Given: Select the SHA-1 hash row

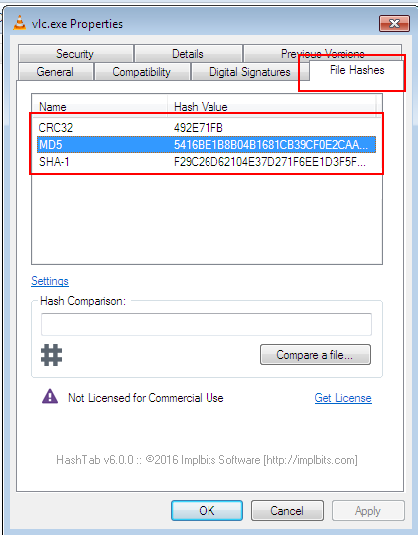Looking at the screenshot, I should (x=207, y=161).
